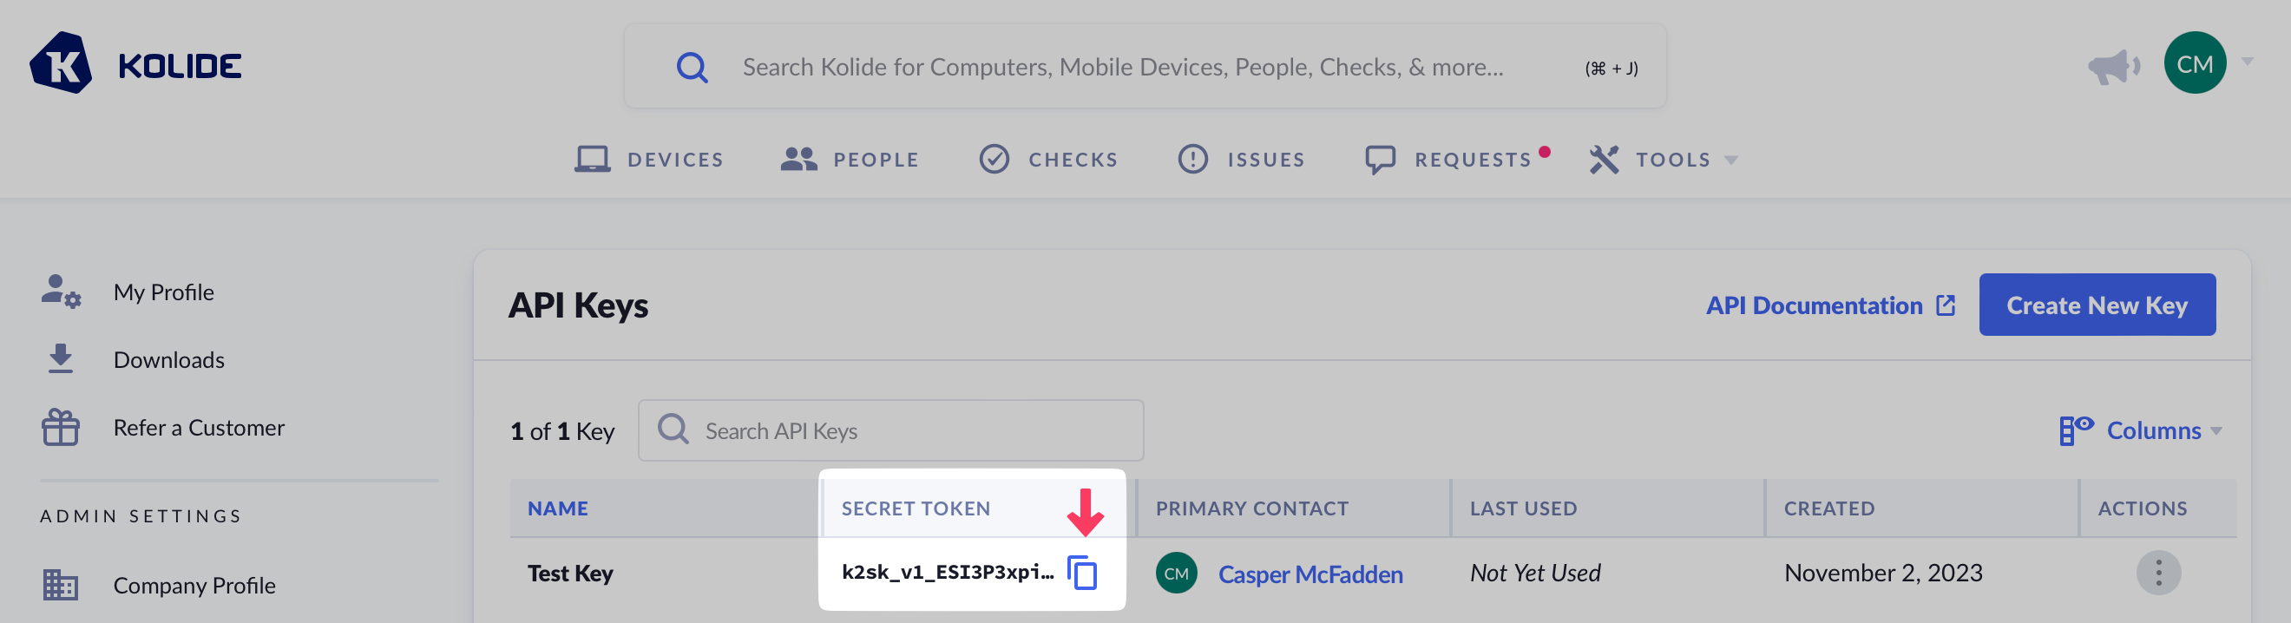
Task: Go to the Devices tab
Action: [x=649, y=159]
